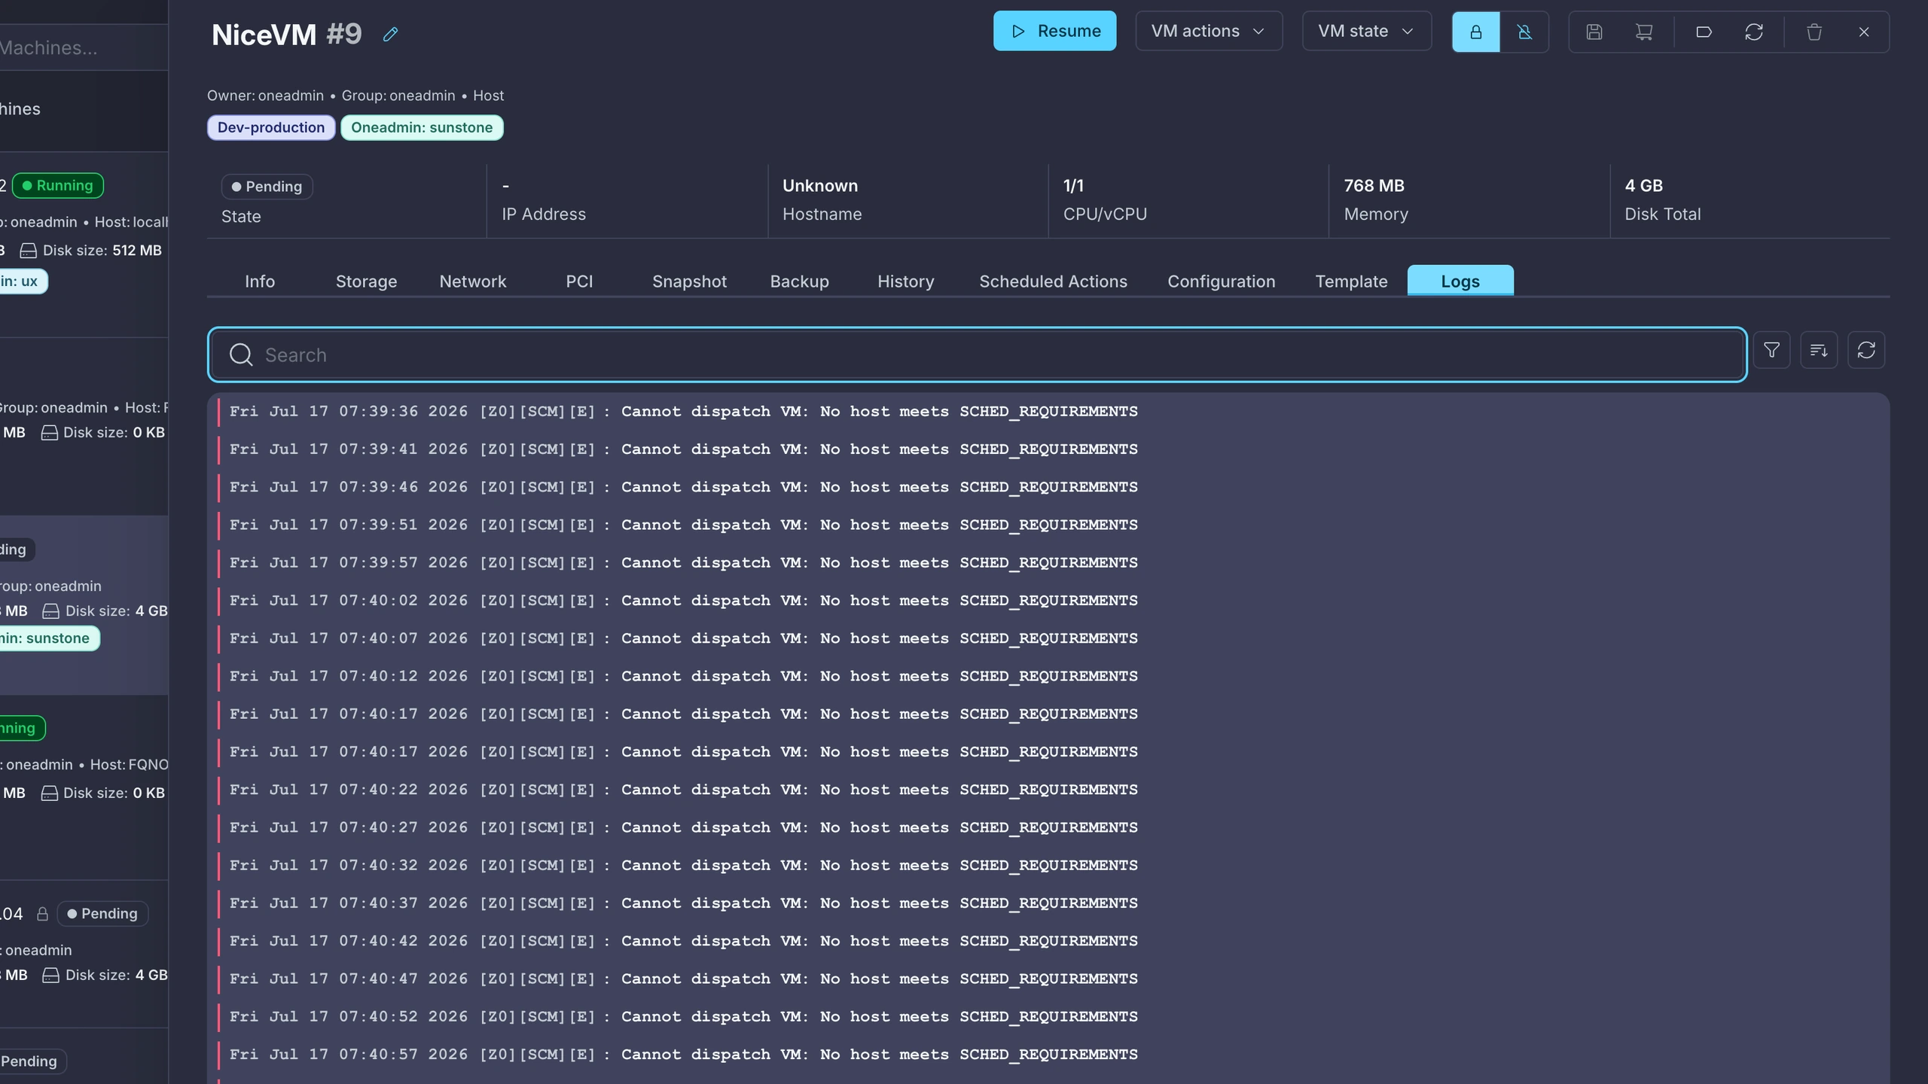The height and width of the screenshot is (1084, 1928).
Task: Delete the VM with trash icon
Action: [1814, 32]
